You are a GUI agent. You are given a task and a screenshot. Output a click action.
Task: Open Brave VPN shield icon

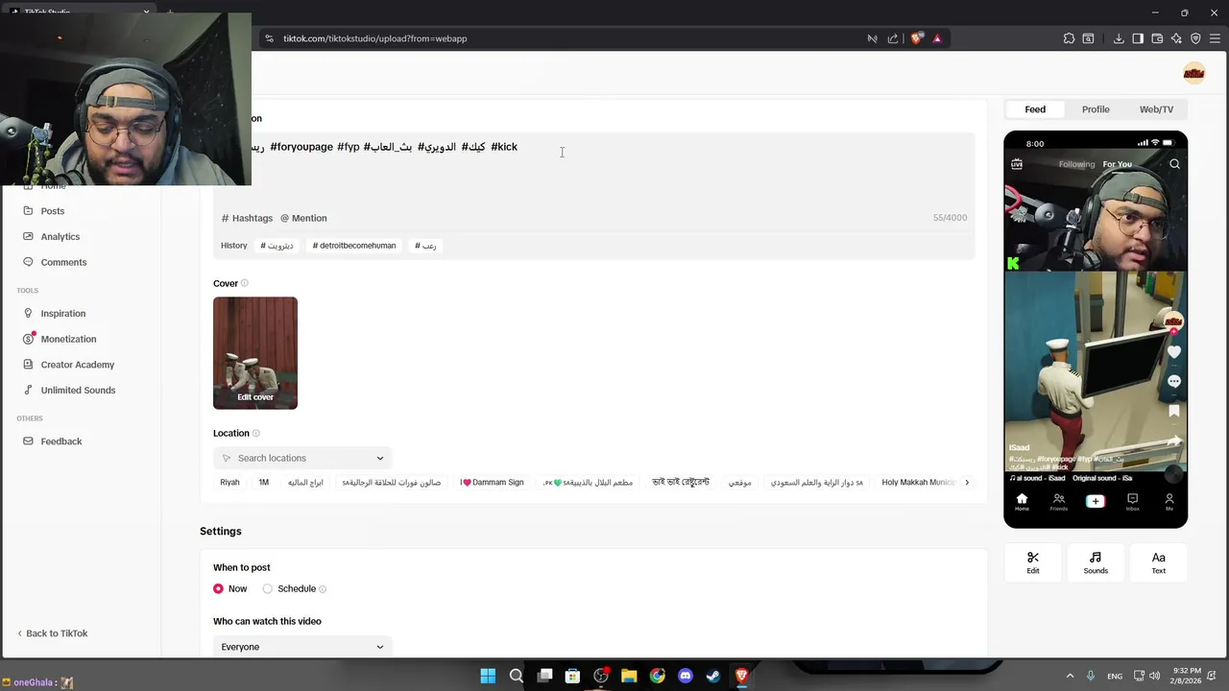(x=1195, y=38)
